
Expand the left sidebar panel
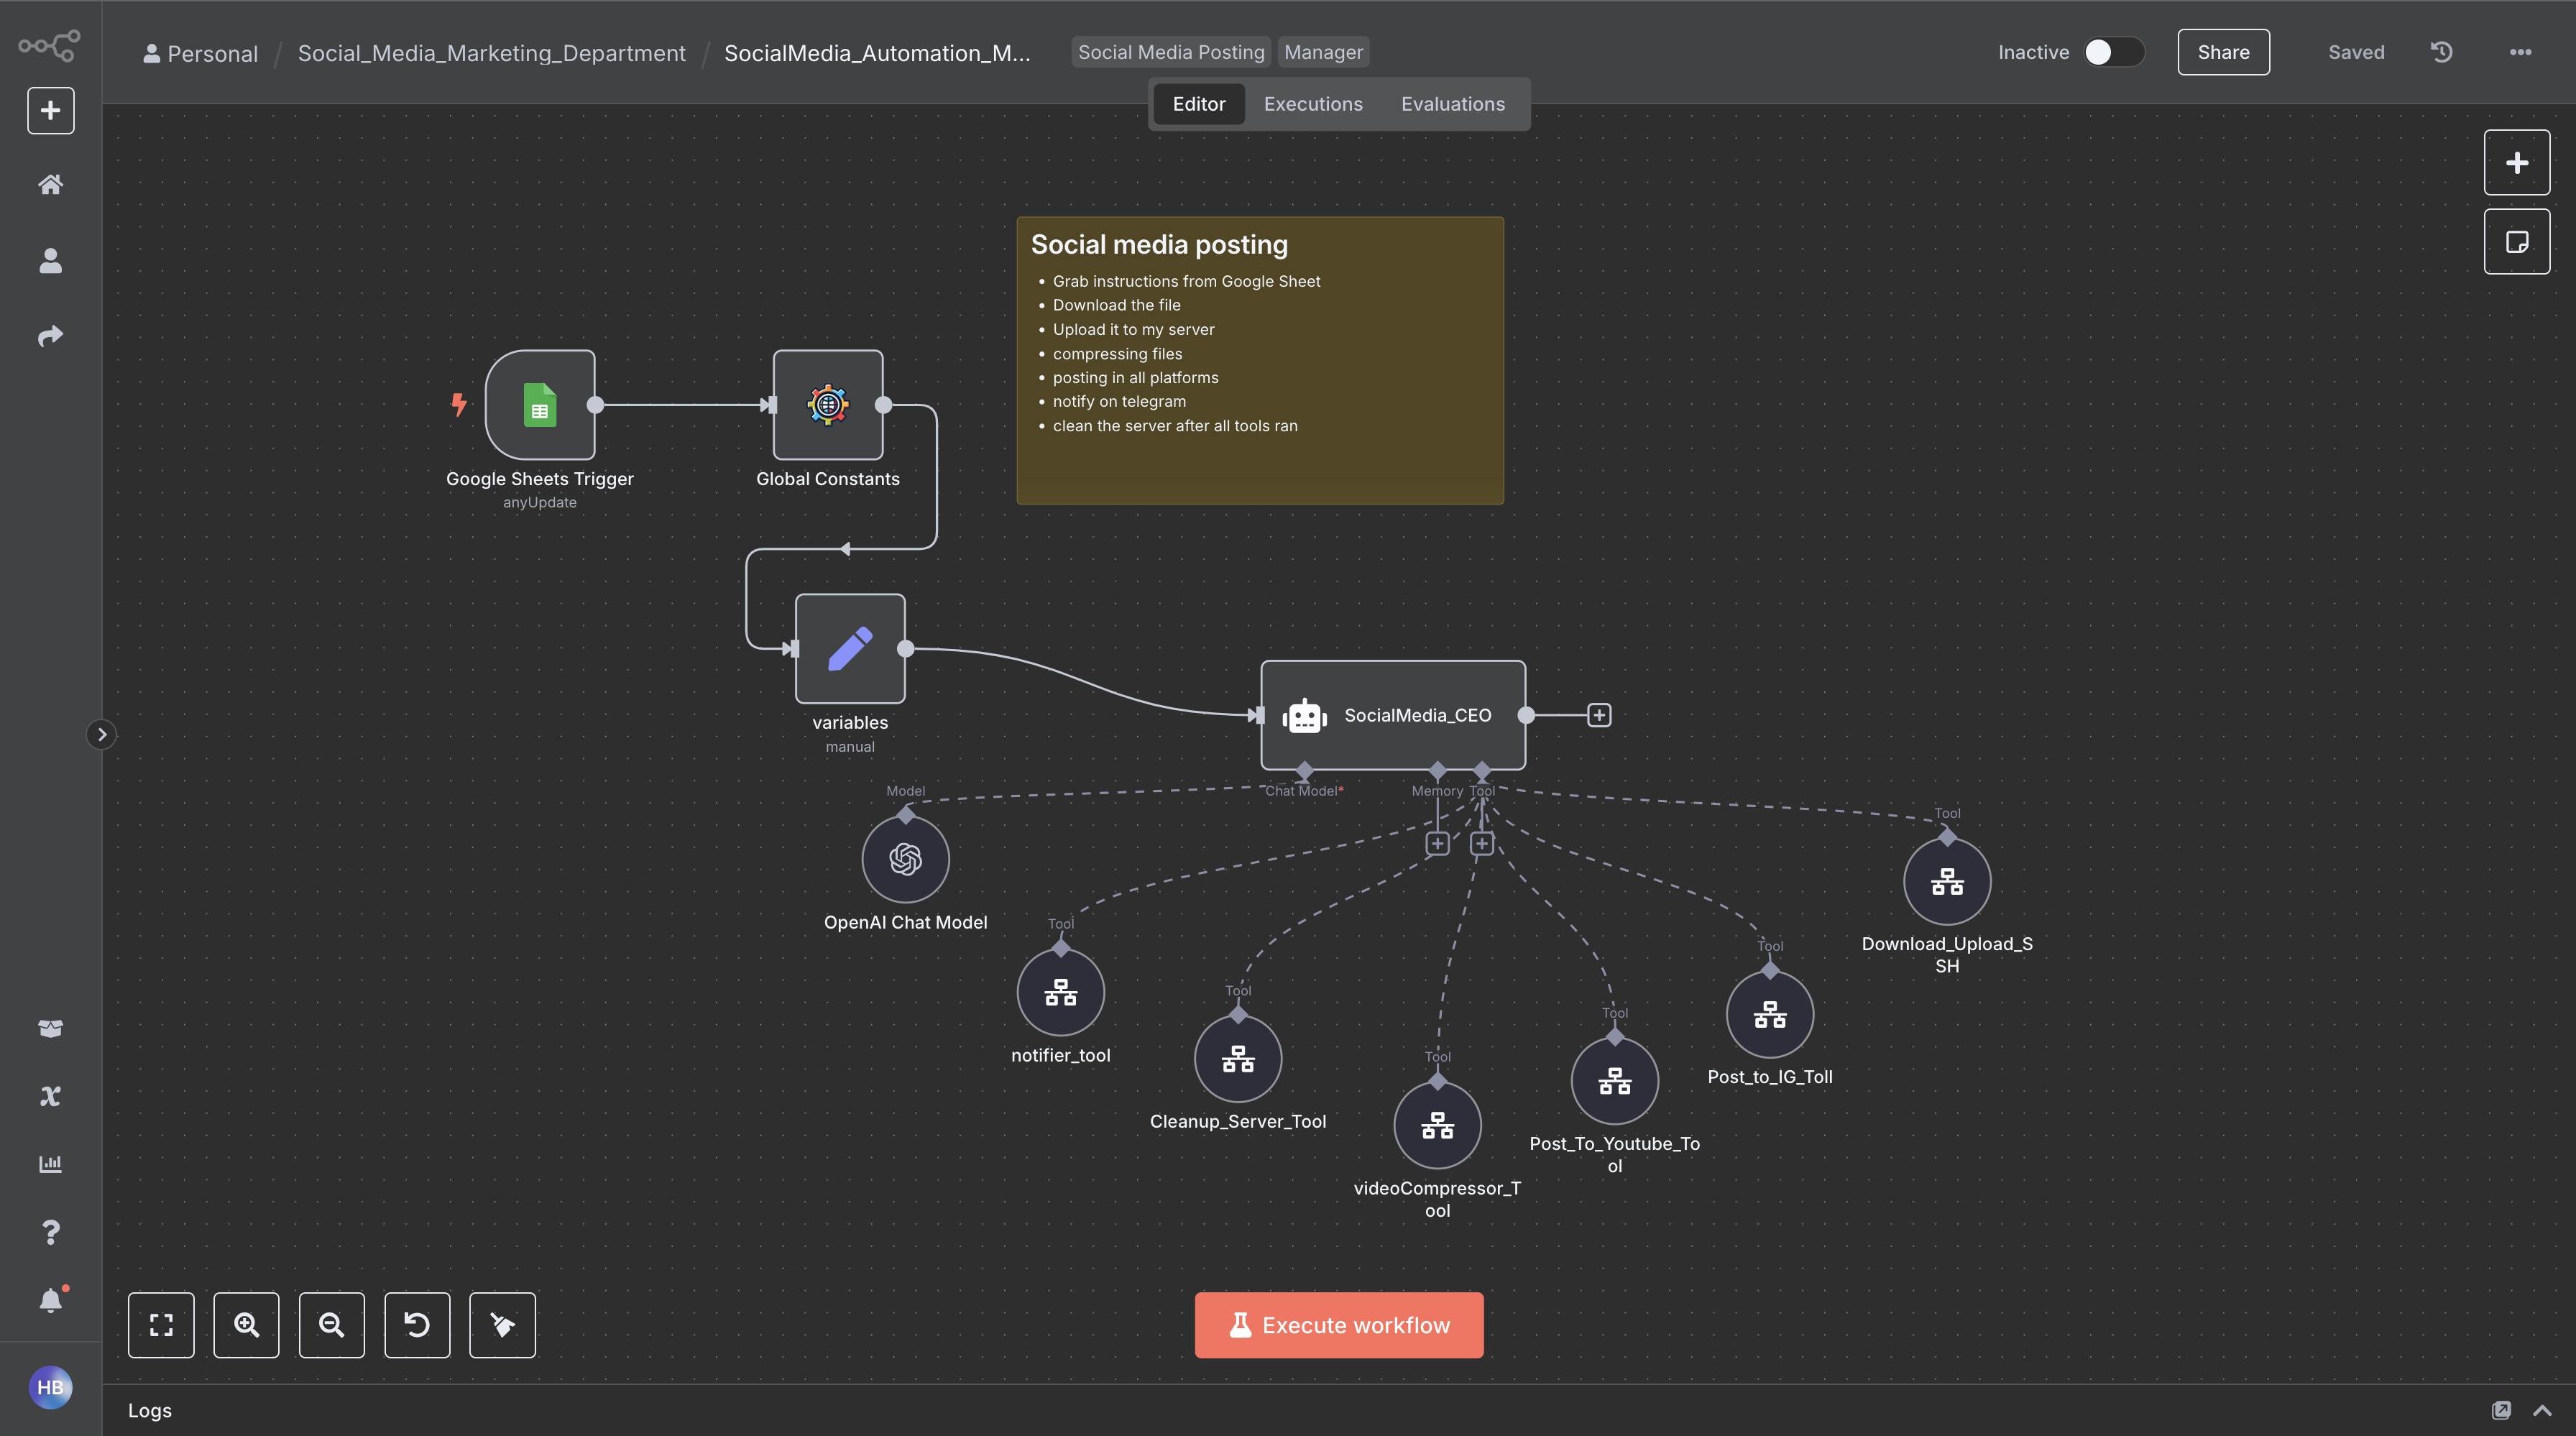pos(102,734)
